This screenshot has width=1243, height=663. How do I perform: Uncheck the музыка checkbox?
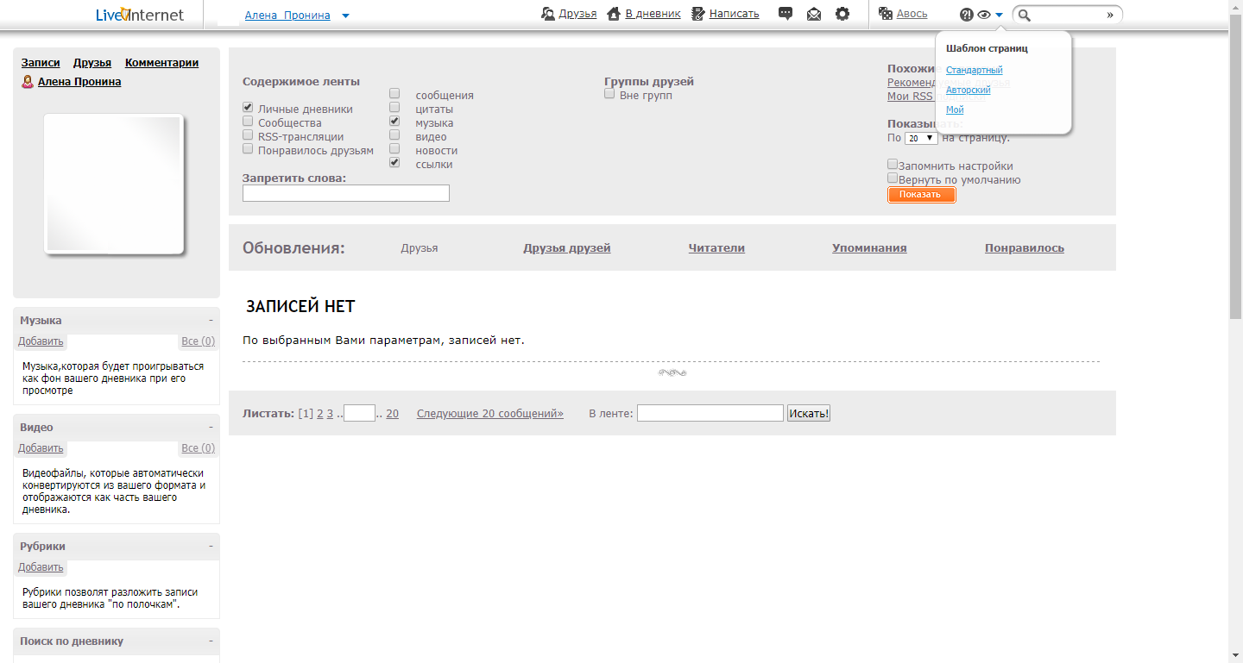(394, 121)
